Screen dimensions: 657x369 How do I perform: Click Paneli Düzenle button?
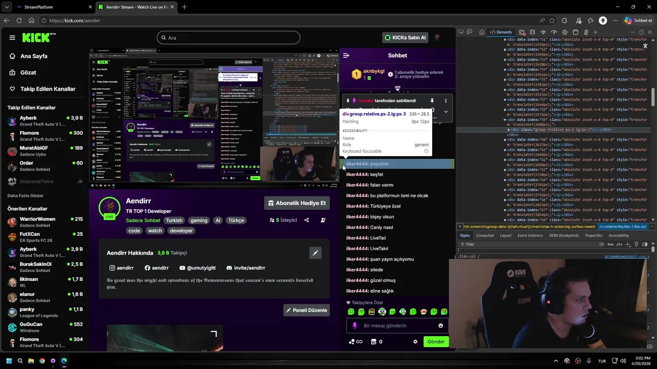click(x=306, y=310)
